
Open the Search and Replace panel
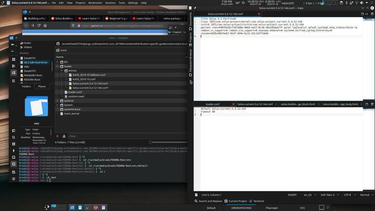(208, 201)
